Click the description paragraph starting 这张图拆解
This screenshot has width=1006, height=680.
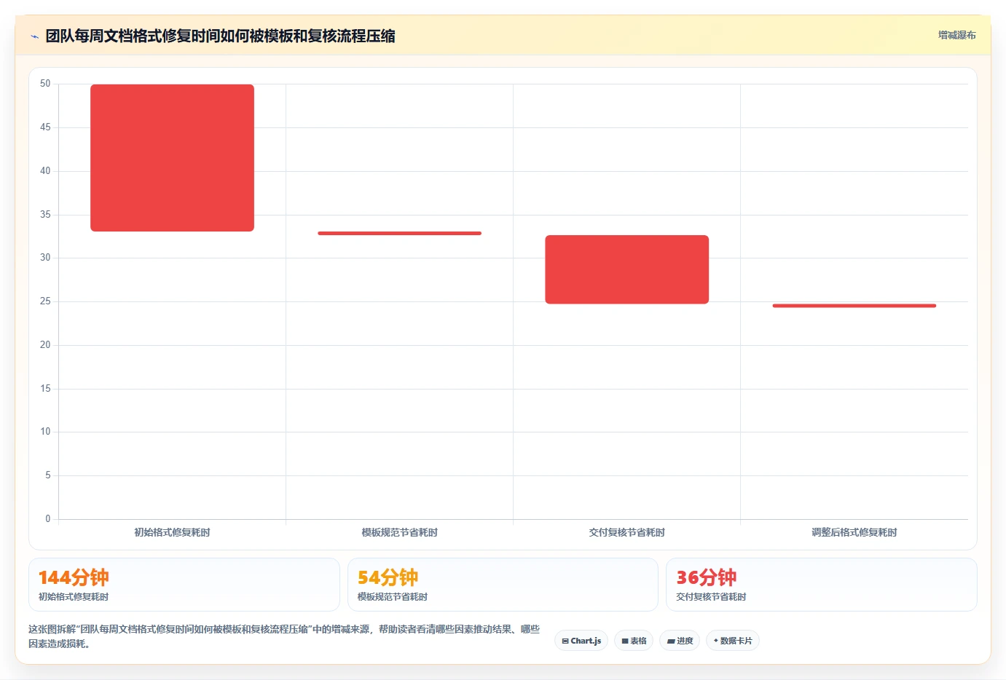tap(284, 636)
